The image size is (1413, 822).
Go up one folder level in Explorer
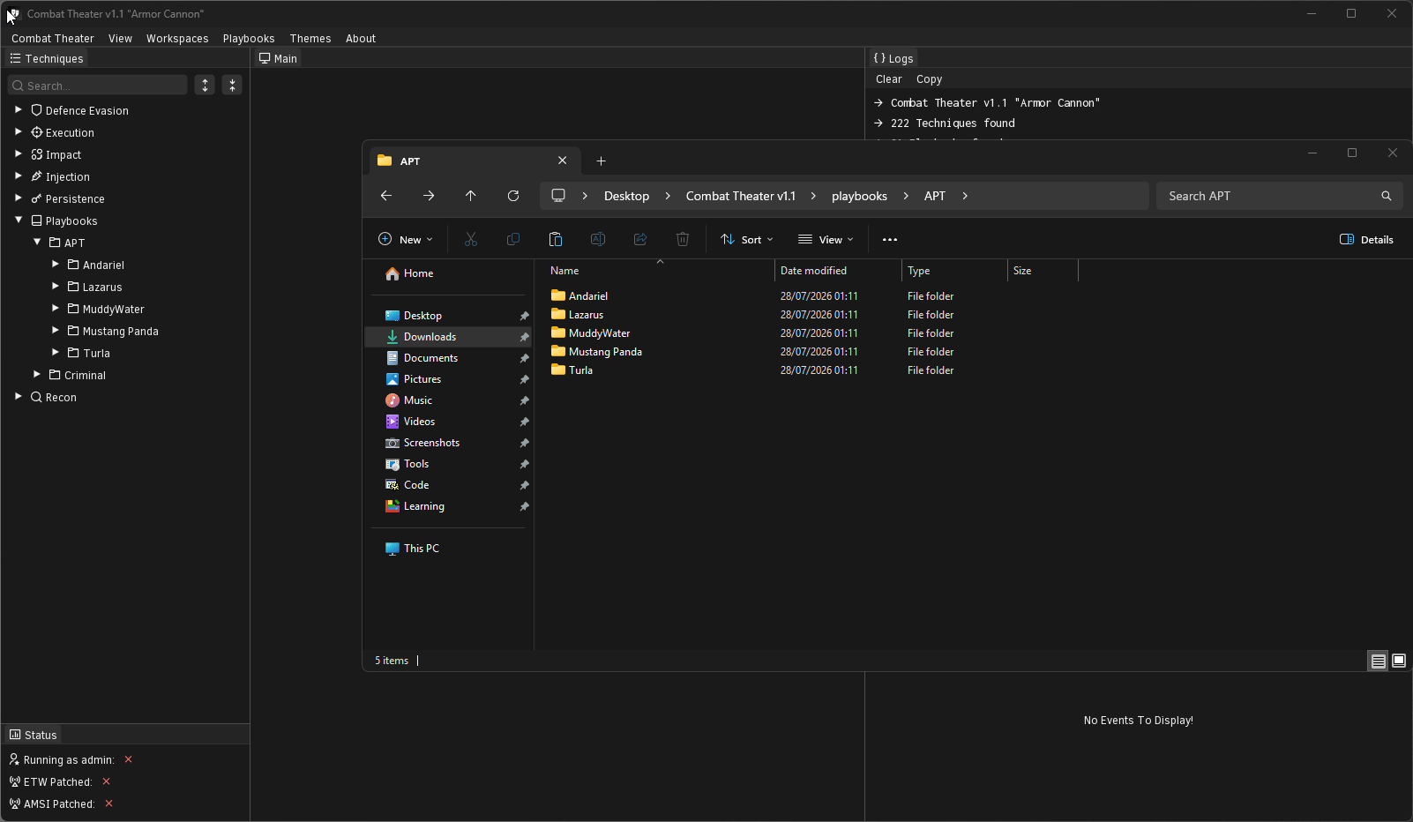coord(471,196)
